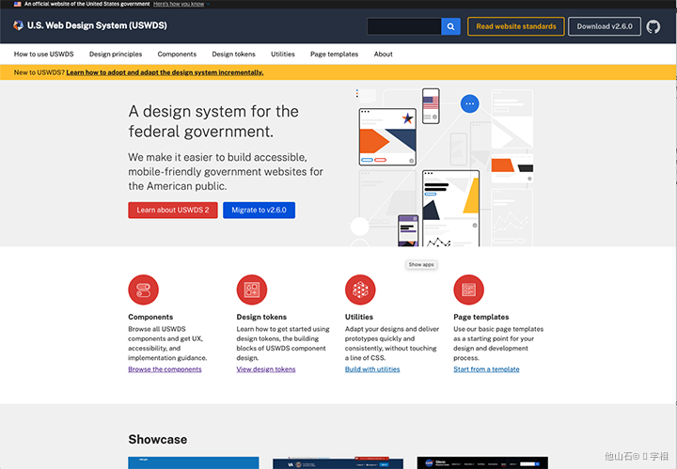Viewport: 677px width, 469px height.
Task: Open the GitHub icon link in header
Action: click(653, 26)
